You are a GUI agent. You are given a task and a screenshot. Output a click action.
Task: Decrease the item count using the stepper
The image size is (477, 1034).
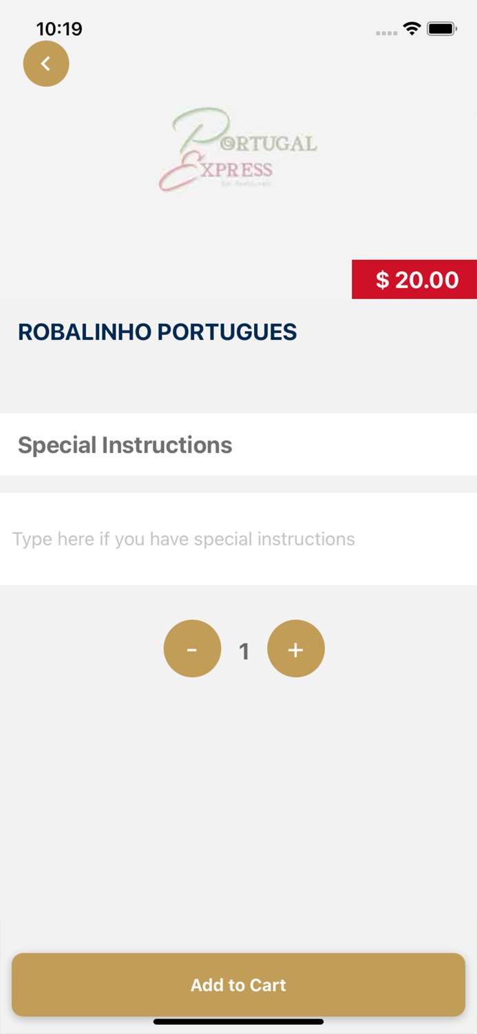pos(192,648)
